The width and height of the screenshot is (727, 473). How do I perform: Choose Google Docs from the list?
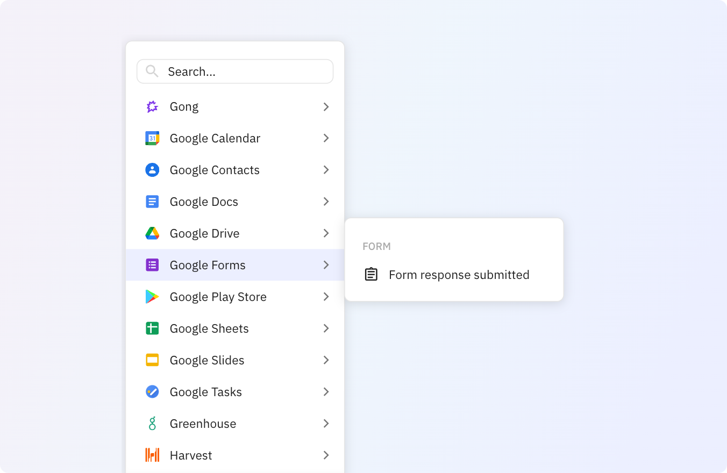tap(235, 202)
